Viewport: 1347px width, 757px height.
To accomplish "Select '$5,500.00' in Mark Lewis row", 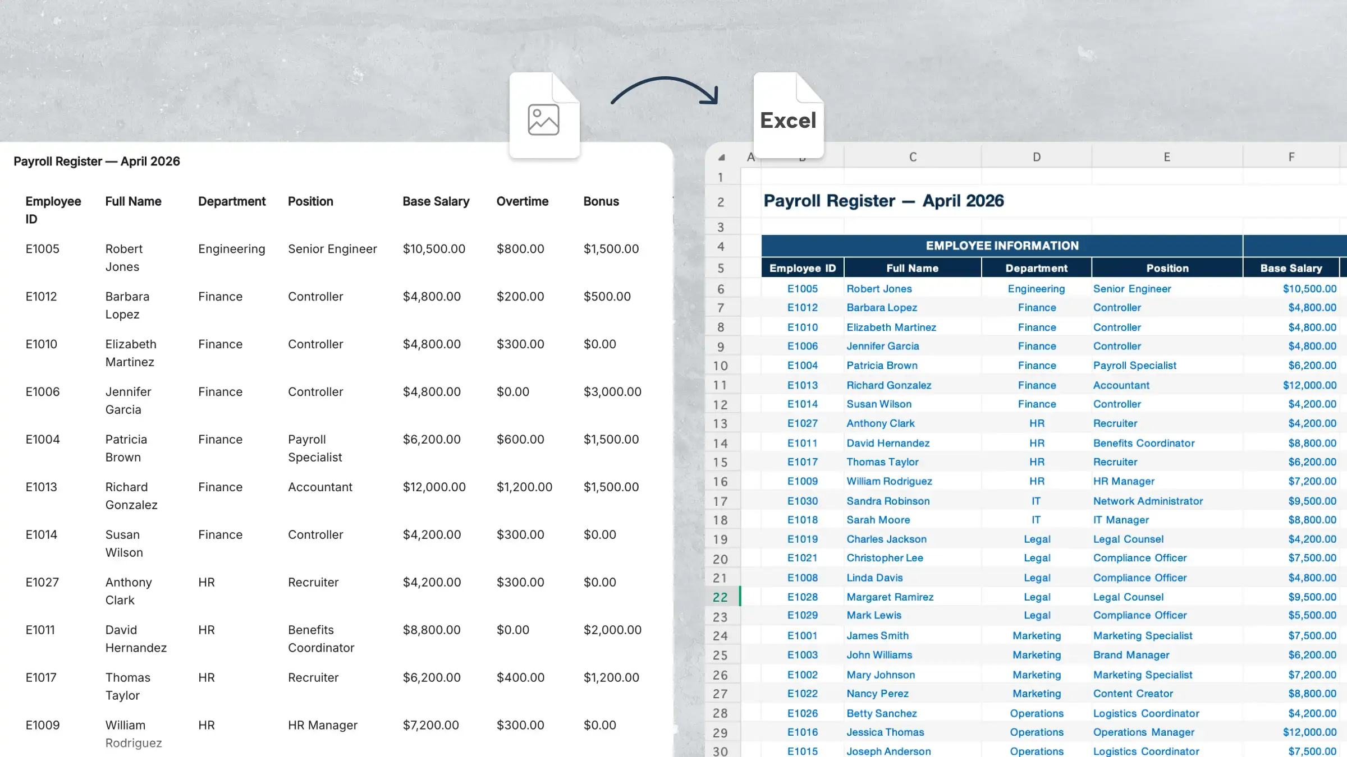I will (x=1291, y=615).
